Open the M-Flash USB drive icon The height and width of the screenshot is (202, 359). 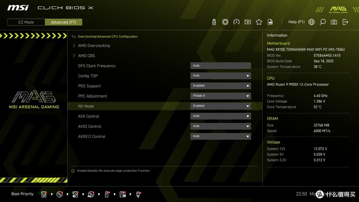(214, 22)
